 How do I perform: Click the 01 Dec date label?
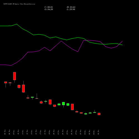click(x=85, y=132)
